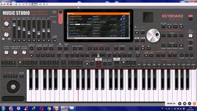This screenshot has width=197, height=111.
Task: Click the red camera icon under KEYBOARD
Action: [191, 16]
